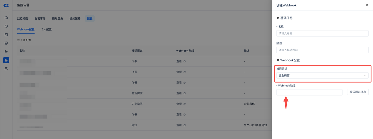Click the home icon in left sidebar
The image size is (373, 139).
pyautogui.click(x=6, y=18)
